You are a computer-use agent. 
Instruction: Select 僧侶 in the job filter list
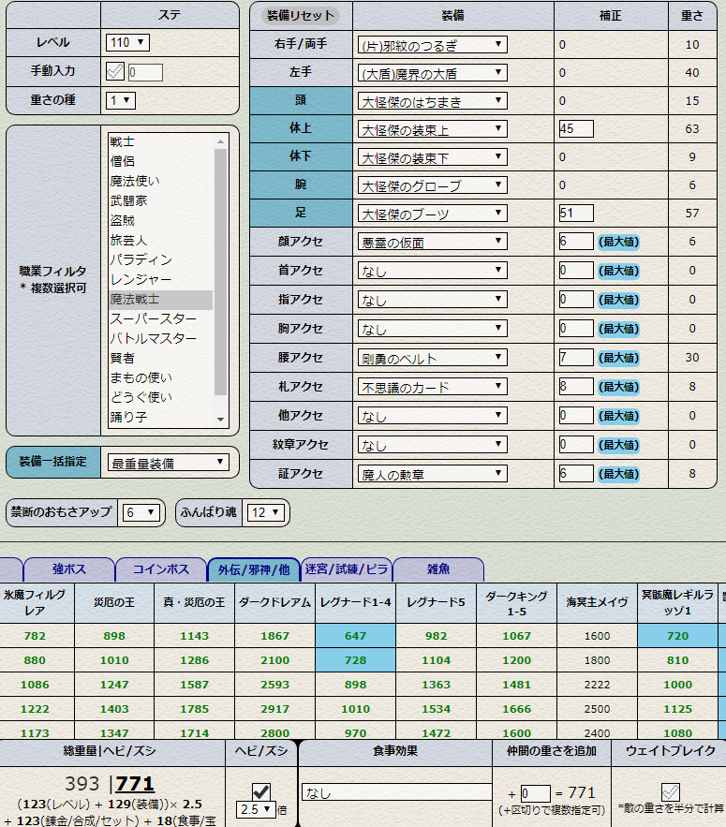[161, 161]
